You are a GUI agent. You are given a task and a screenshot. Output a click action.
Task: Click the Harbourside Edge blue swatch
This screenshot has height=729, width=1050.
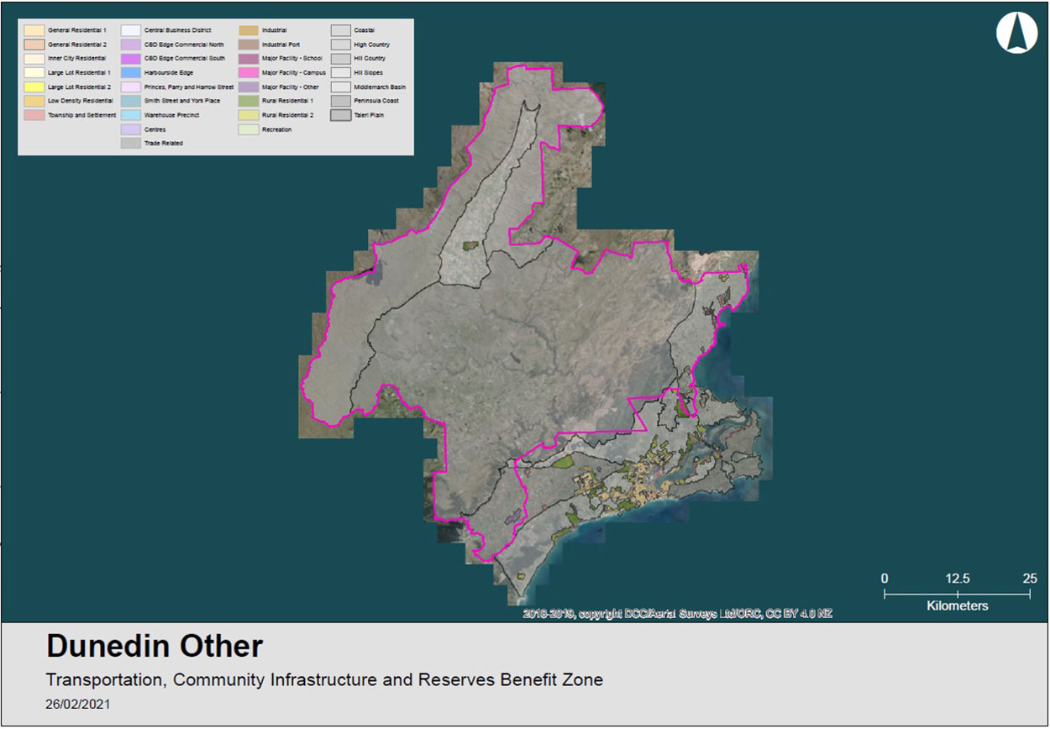(x=130, y=73)
